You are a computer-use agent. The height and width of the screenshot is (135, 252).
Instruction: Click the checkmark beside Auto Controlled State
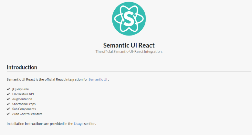[8, 114]
